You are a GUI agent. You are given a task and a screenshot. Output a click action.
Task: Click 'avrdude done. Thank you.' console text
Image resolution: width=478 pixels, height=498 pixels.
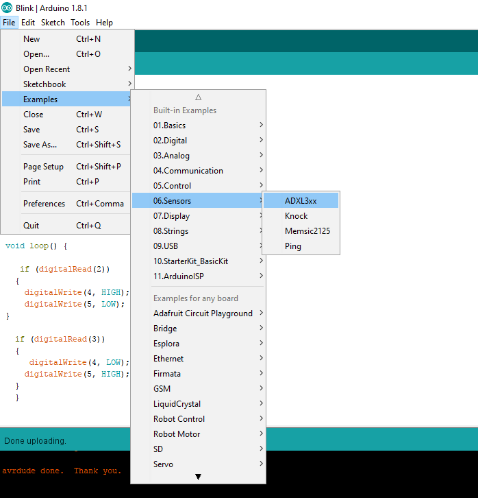[x=62, y=471]
